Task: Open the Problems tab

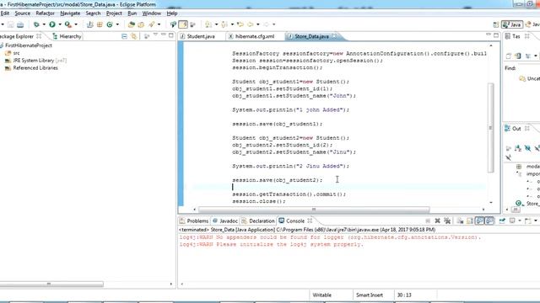Action: (x=194, y=221)
